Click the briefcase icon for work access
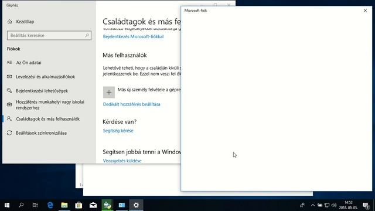The image size is (375, 211). 9,104
